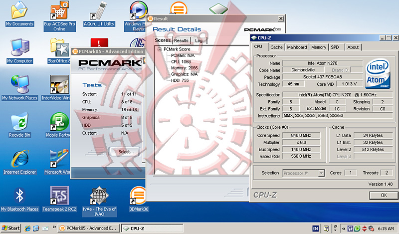Viewport: 399px width, 234px height.
Task: Click the tray icon with red X badge
Action: 371,229
